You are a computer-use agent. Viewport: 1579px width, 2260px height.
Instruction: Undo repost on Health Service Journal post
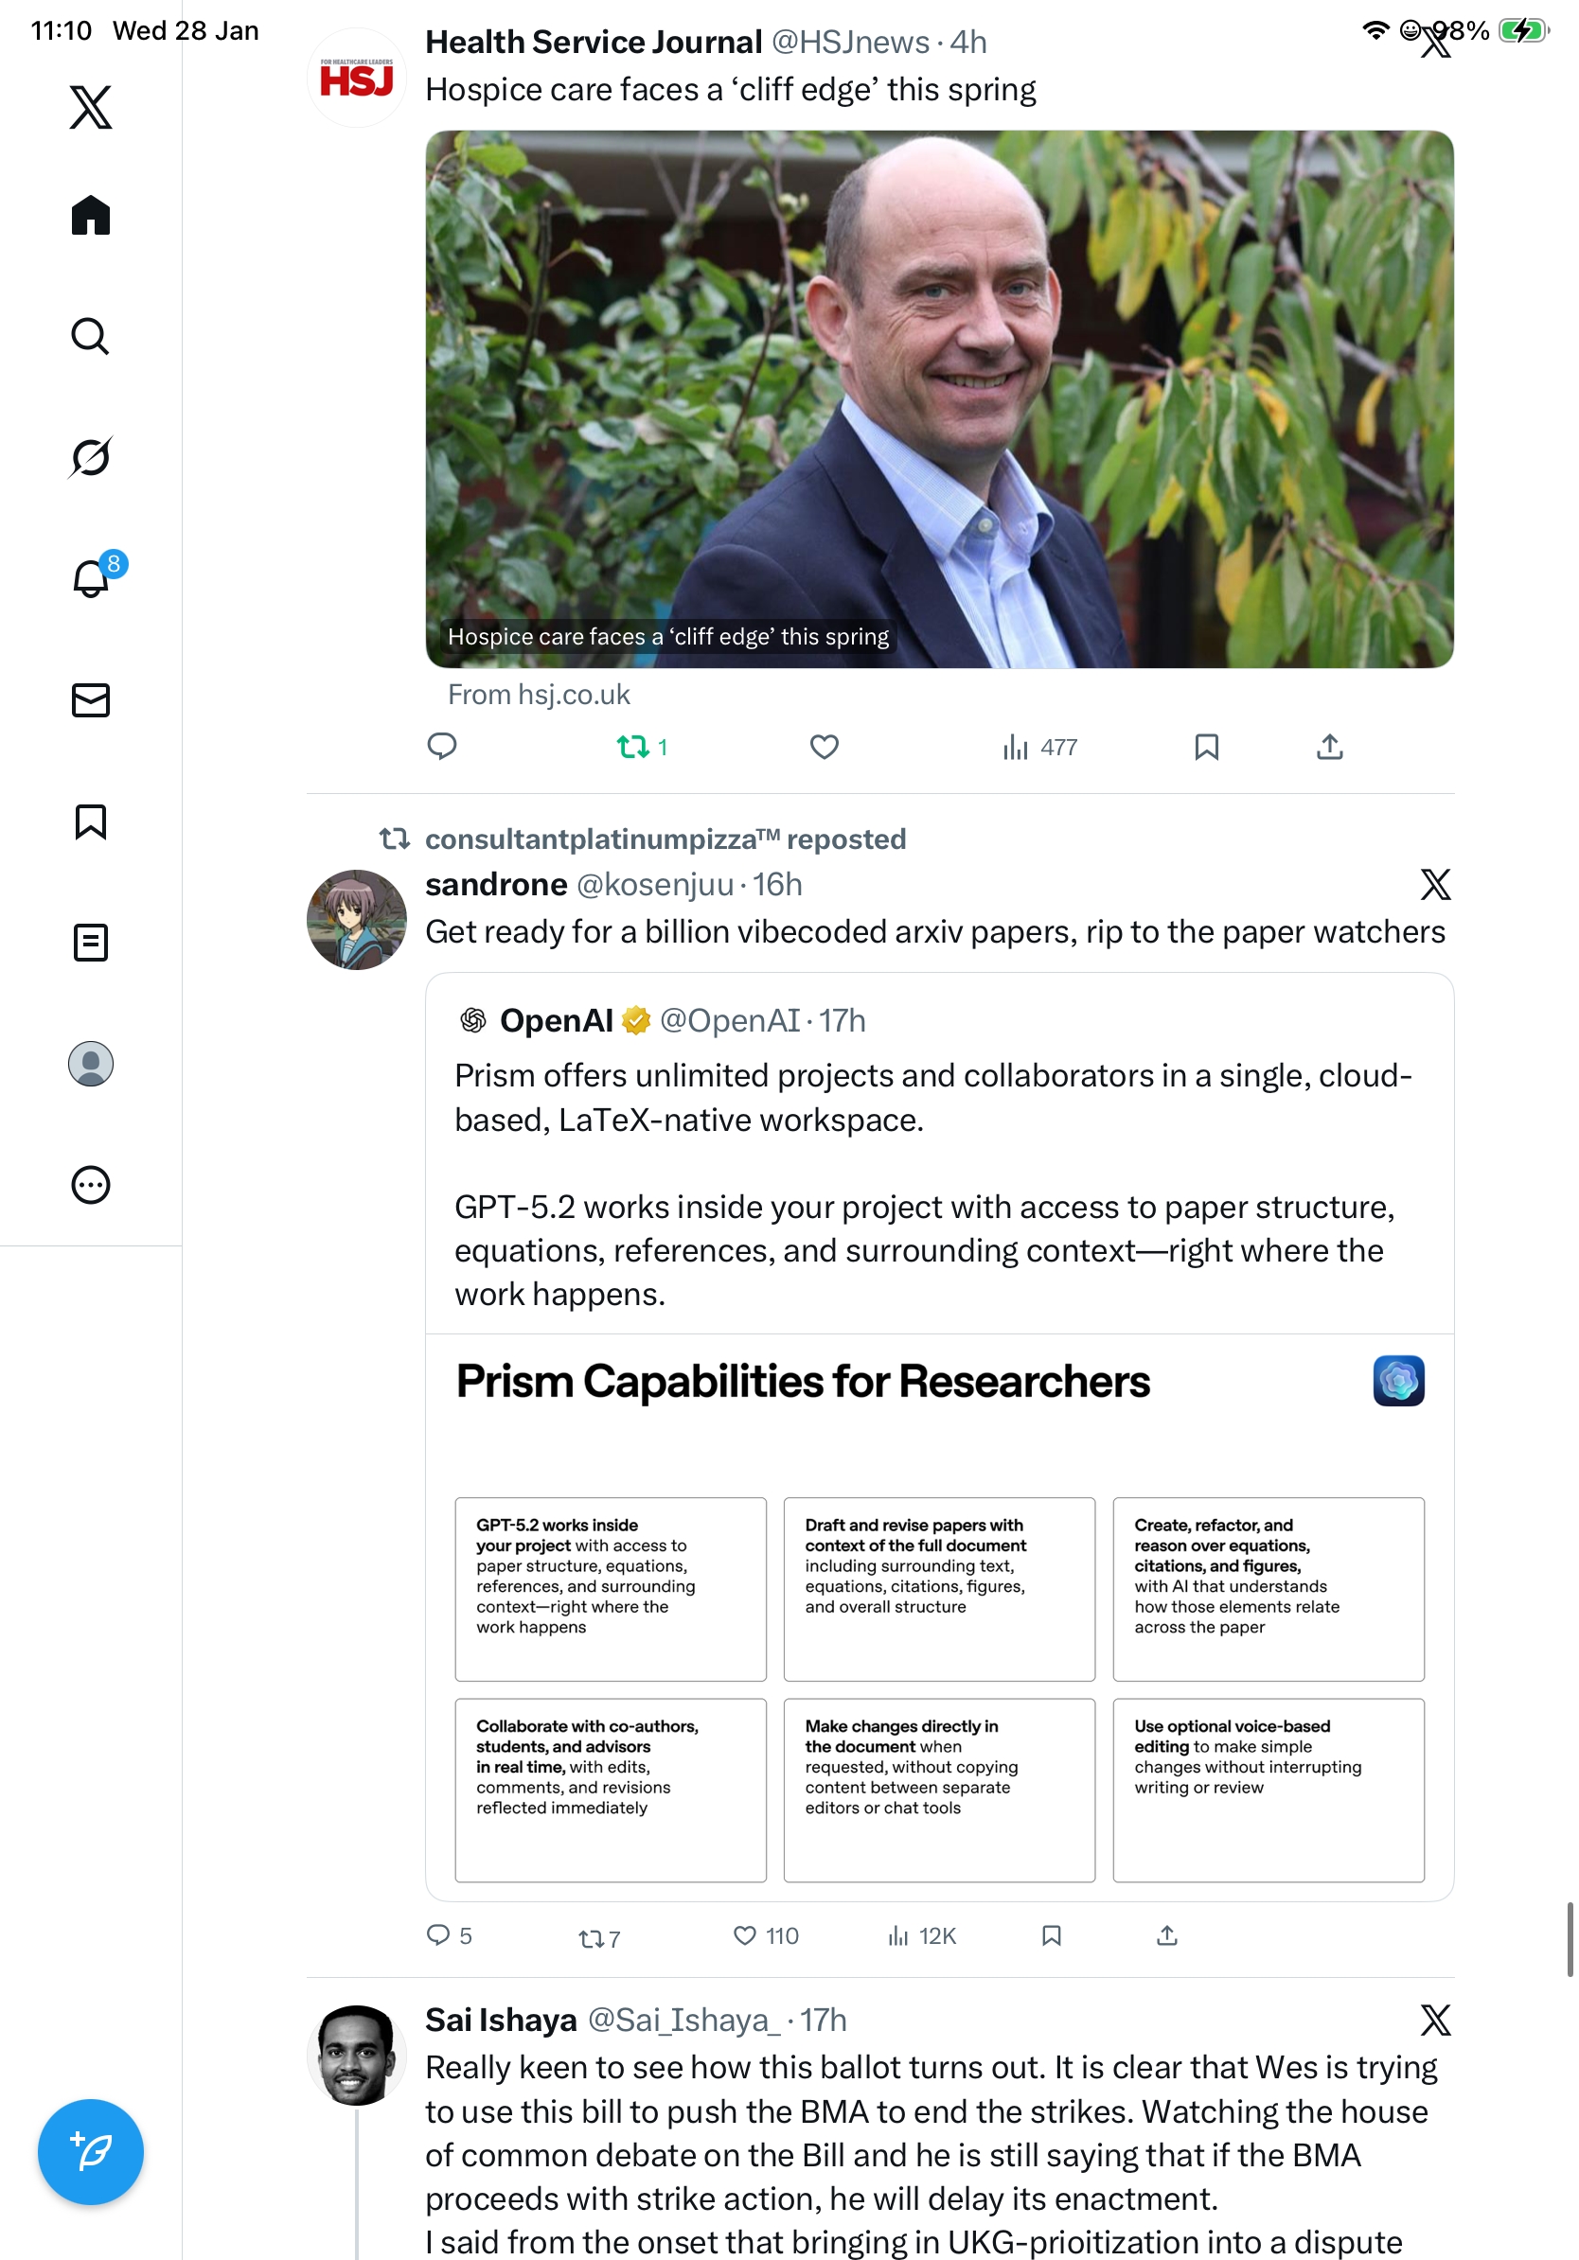tap(633, 747)
